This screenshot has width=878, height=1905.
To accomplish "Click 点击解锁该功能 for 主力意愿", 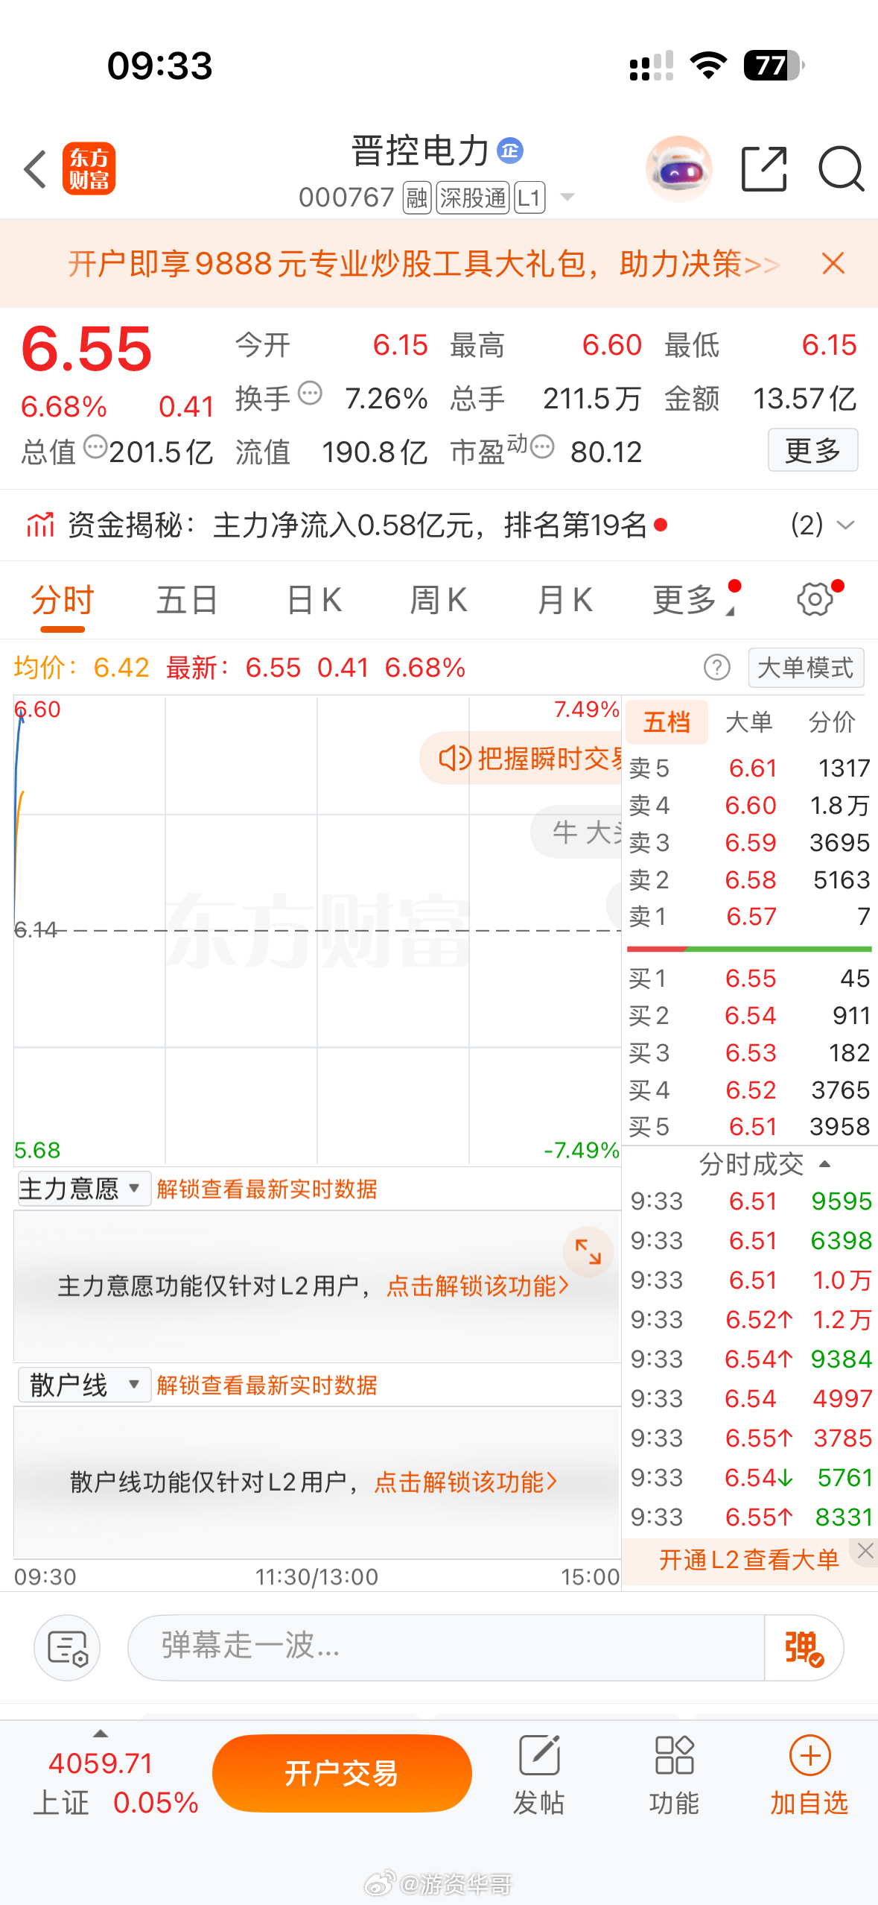I will pos(477,1286).
